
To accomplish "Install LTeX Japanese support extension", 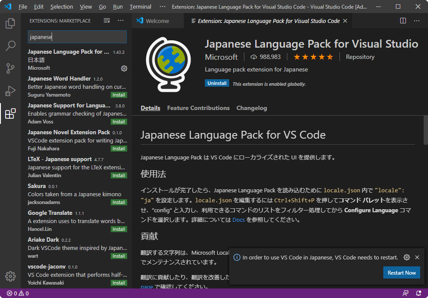I will (x=119, y=175).
